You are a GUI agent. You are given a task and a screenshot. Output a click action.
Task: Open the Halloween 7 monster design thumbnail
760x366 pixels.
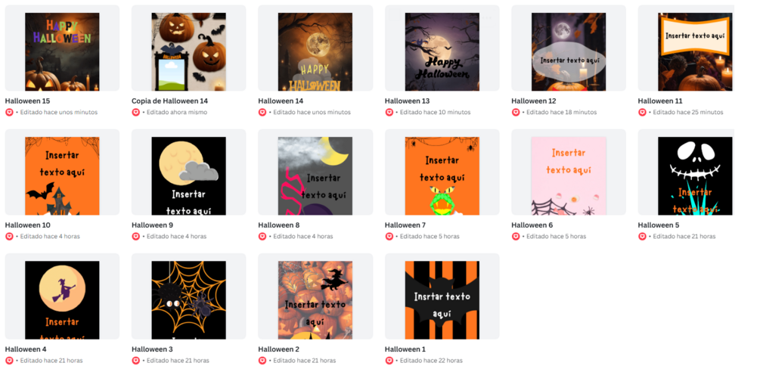pos(442,176)
